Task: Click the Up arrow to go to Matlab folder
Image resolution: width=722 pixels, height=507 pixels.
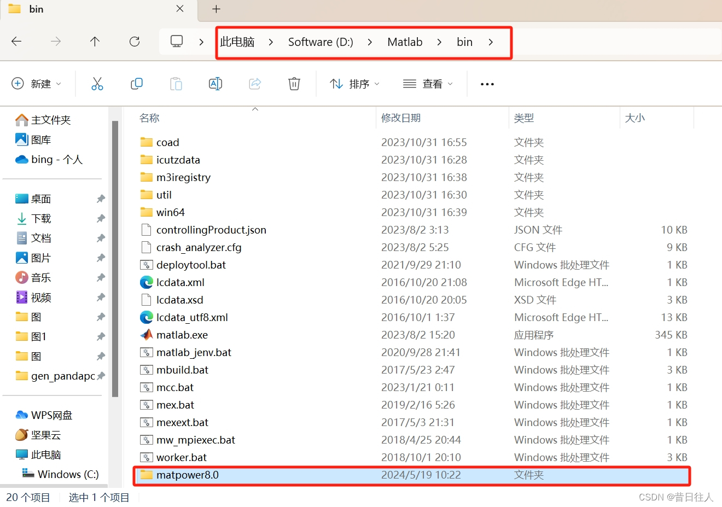Action: click(94, 41)
